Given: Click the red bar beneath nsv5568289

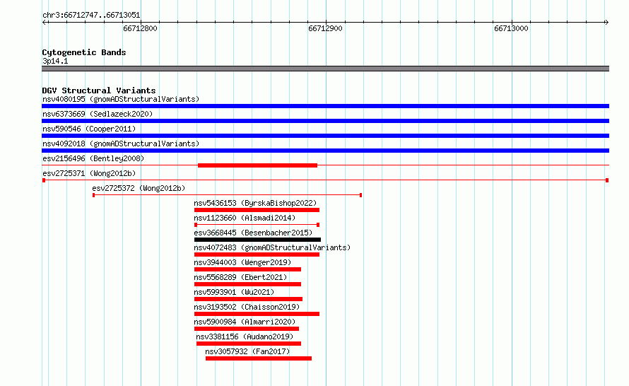Looking at the screenshot, I should coord(247,284).
